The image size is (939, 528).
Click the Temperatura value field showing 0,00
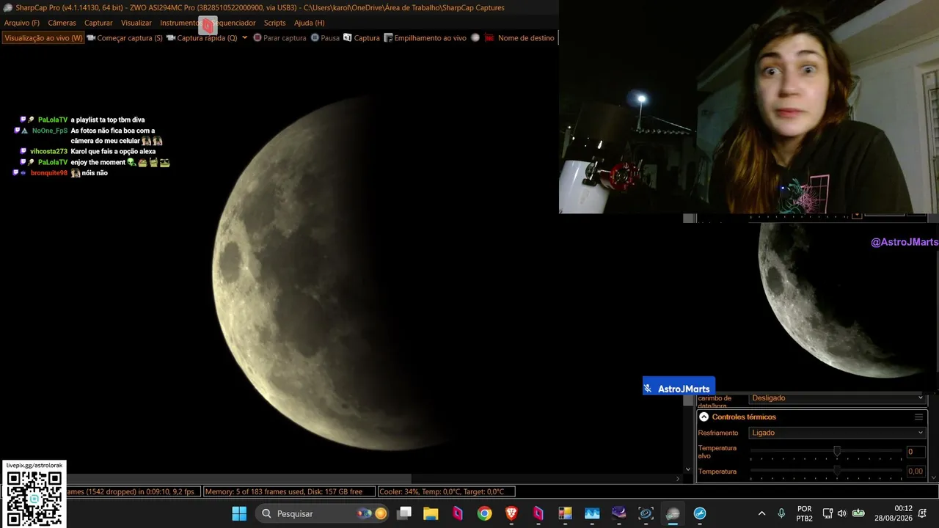point(915,472)
